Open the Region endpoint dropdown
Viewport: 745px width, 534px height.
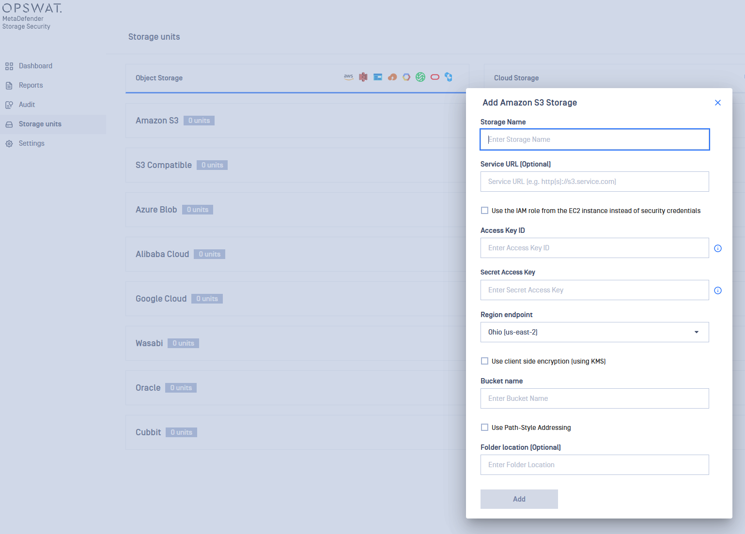(x=595, y=332)
